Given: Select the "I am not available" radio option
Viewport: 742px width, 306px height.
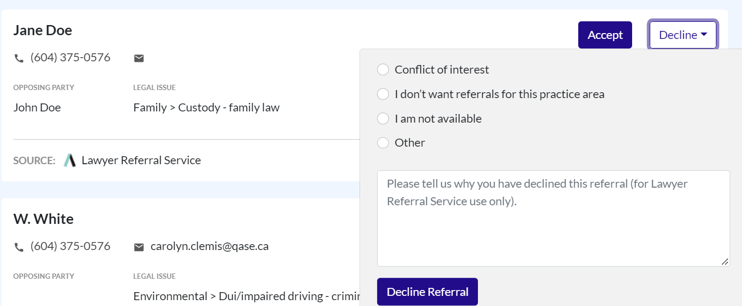Looking at the screenshot, I should (383, 118).
